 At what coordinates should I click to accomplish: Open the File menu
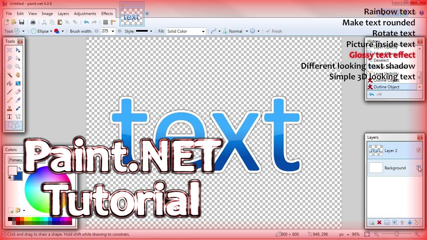pos(9,14)
